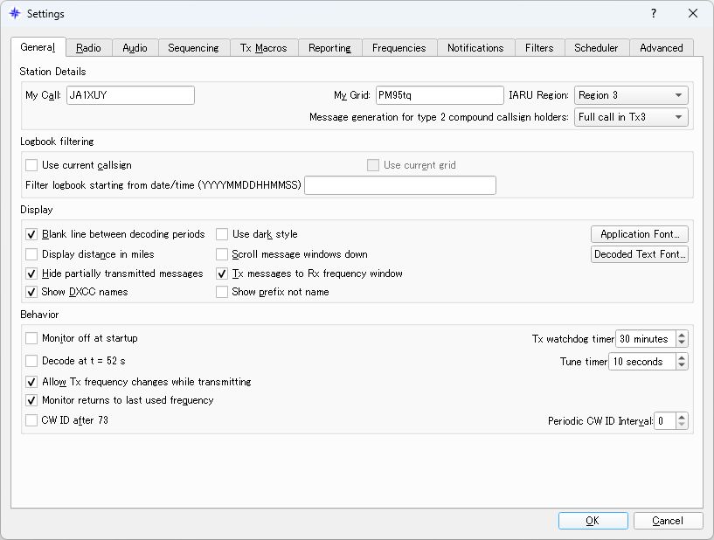Enable Monitor off at startup
Viewport: 714px width, 540px height.
click(x=31, y=338)
